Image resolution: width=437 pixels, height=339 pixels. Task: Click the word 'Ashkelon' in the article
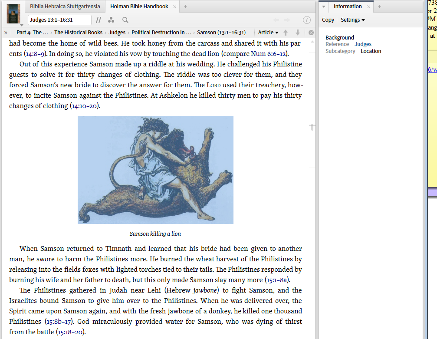coord(173,95)
